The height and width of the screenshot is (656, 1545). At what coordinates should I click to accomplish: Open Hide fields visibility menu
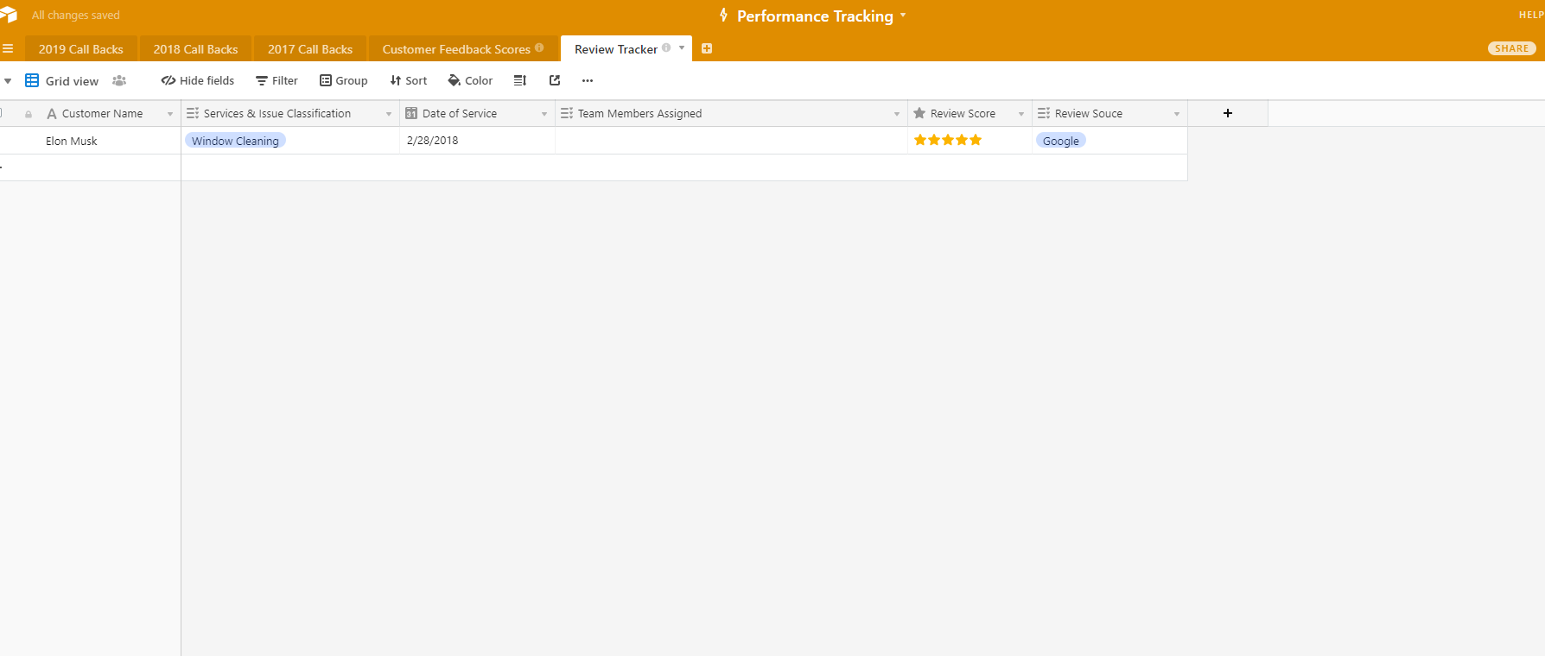pyautogui.click(x=198, y=81)
